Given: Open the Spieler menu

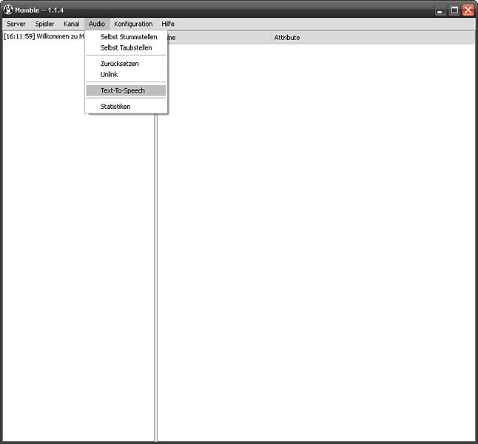Looking at the screenshot, I should (44, 24).
